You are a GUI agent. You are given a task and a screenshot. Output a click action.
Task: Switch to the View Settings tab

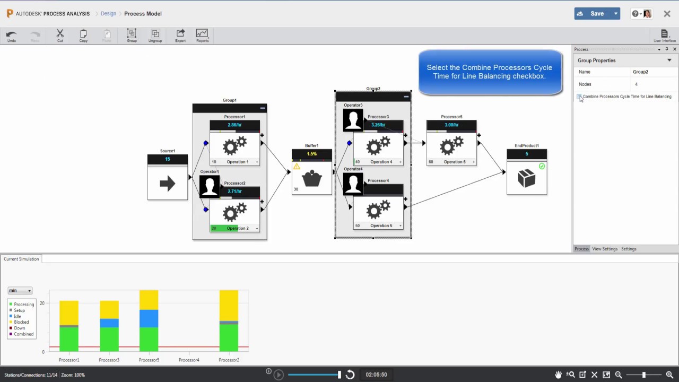[x=605, y=249]
